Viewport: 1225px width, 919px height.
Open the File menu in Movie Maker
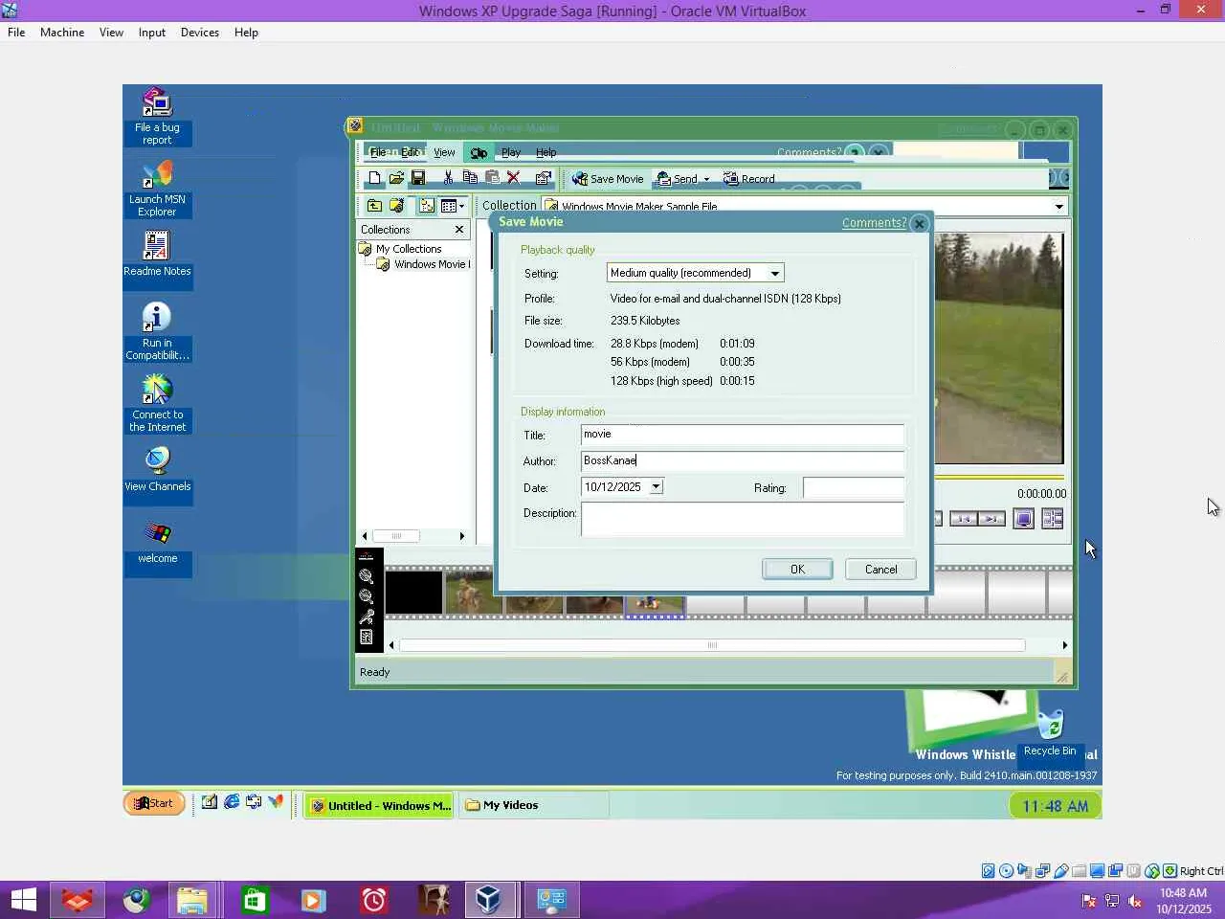(x=378, y=152)
